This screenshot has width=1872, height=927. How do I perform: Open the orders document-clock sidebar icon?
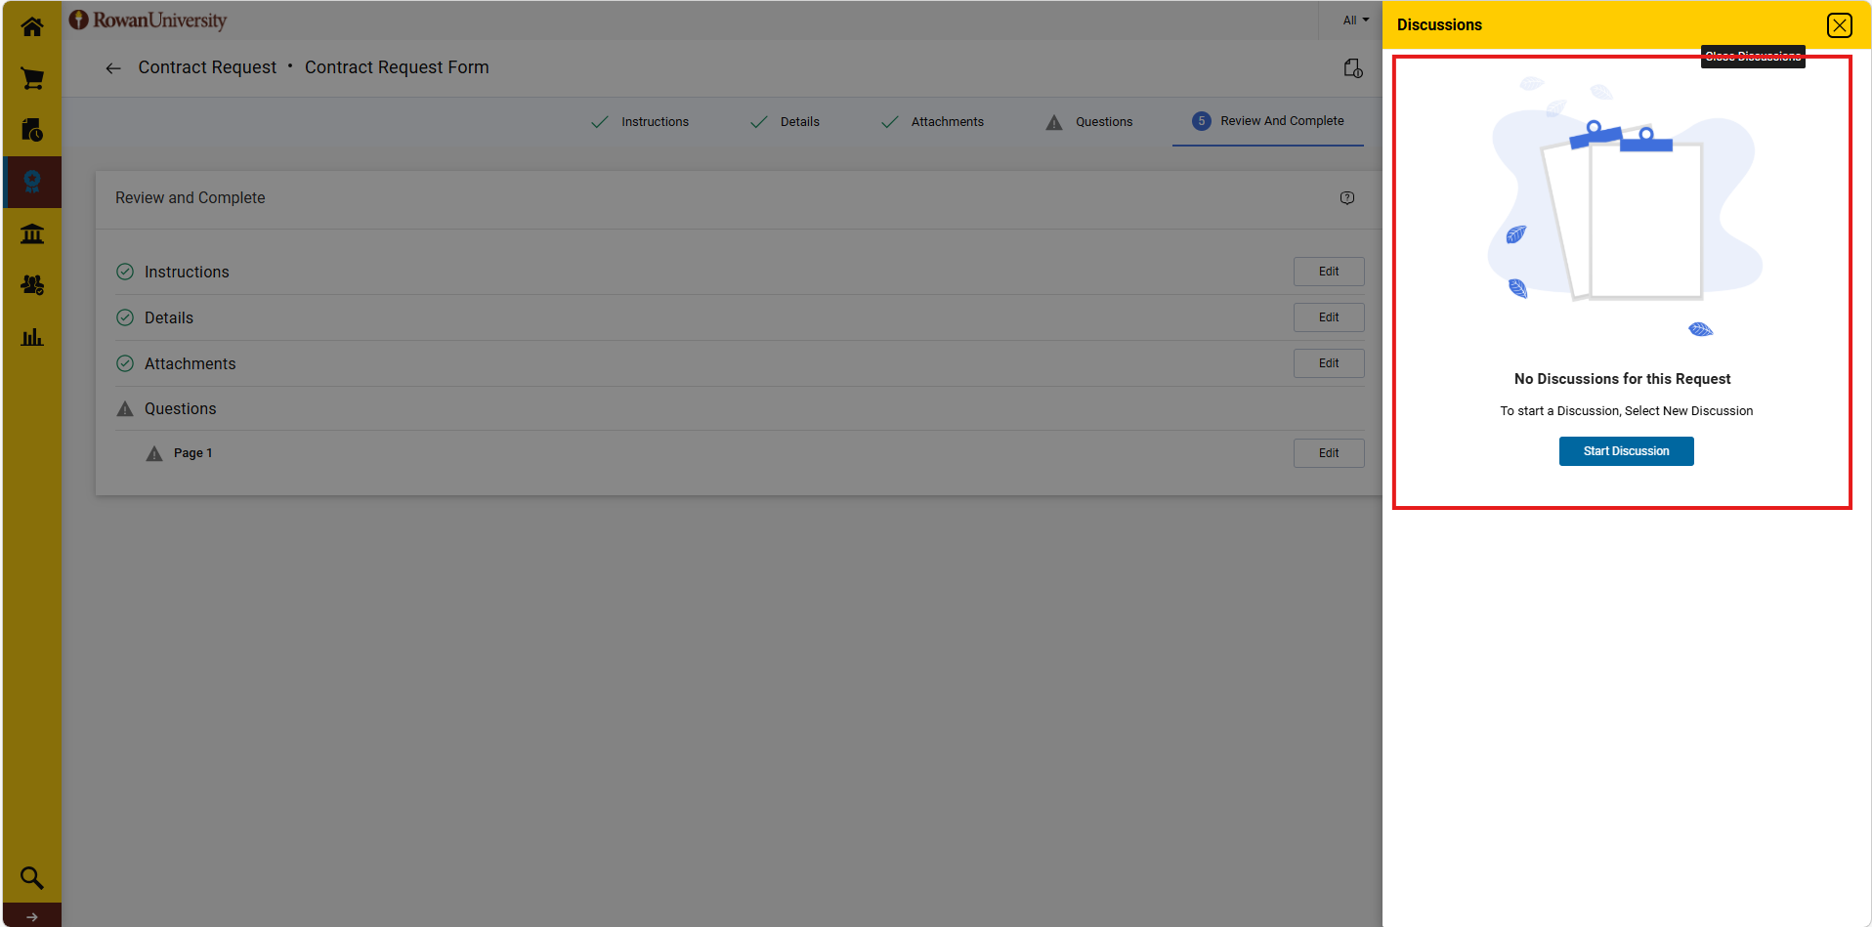tap(32, 130)
